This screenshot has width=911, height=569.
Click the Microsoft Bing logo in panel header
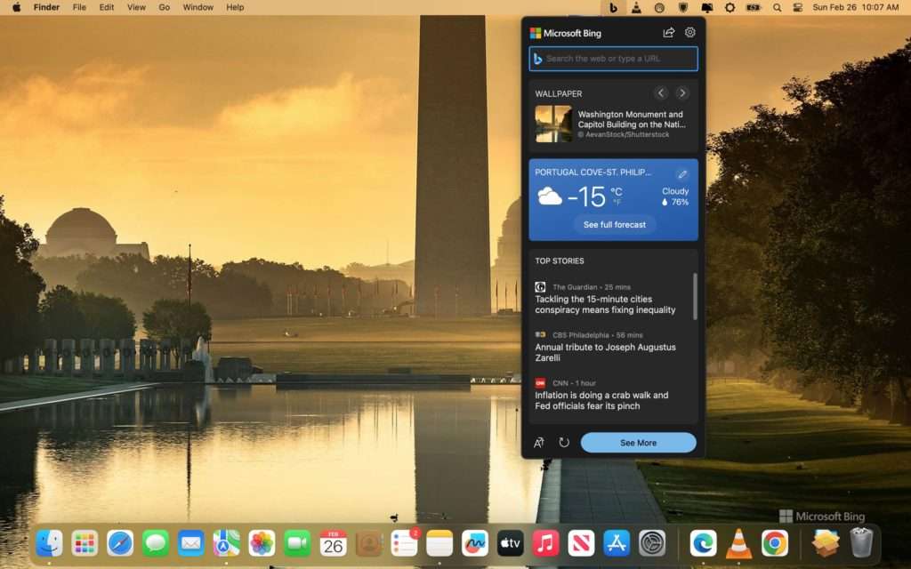click(x=565, y=33)
